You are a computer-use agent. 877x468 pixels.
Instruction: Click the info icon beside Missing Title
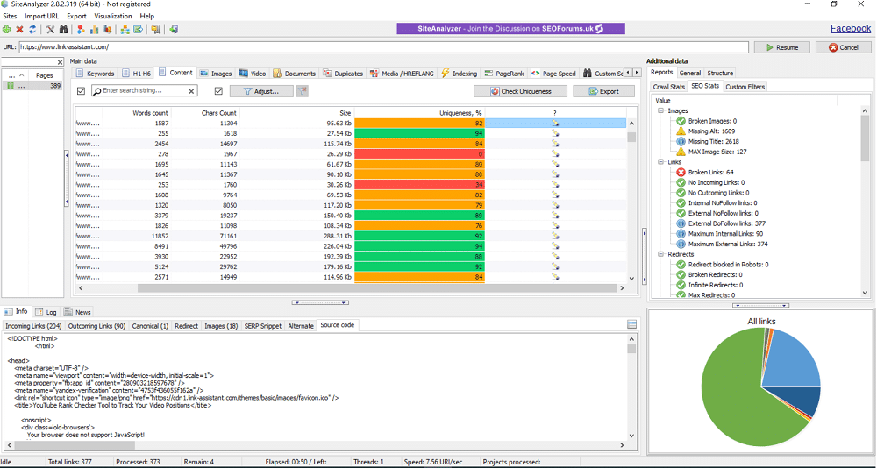pyautogui.click(x=681, y=141)
